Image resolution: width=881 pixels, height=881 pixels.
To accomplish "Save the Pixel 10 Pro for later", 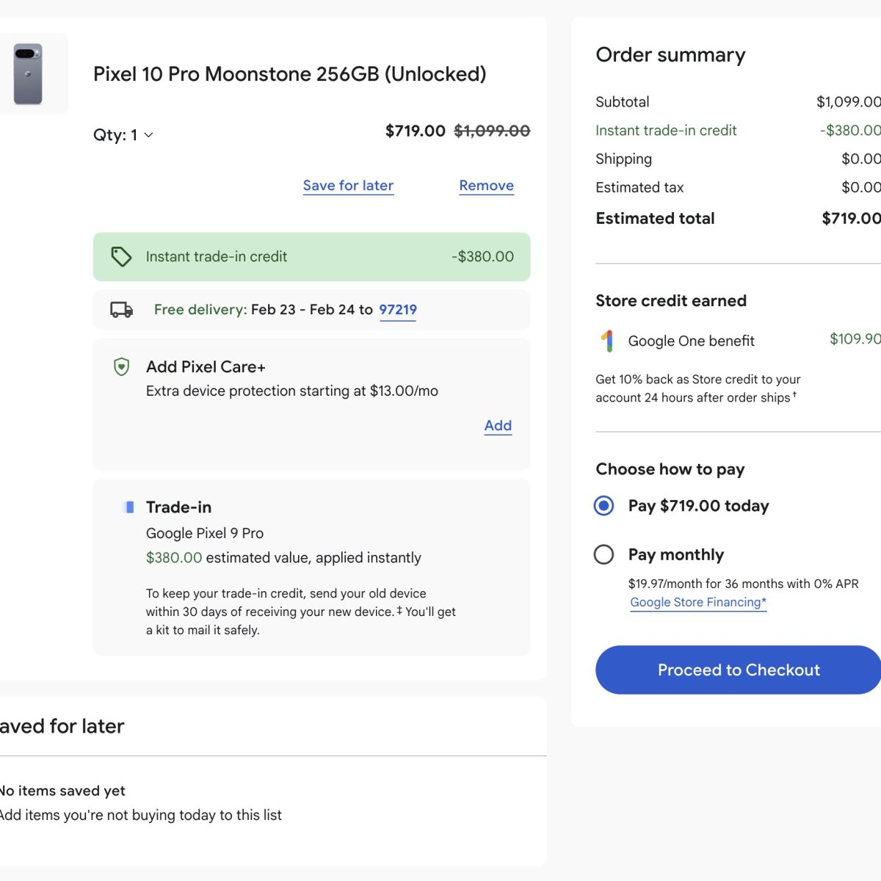I will pyautogui.click(x=348, y=186).
